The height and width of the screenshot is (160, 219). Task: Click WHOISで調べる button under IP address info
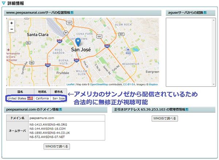165,119
